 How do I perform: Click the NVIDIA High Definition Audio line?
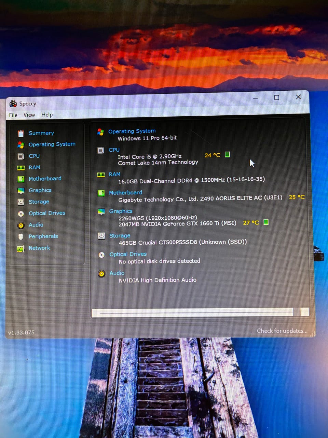point(158,280)
